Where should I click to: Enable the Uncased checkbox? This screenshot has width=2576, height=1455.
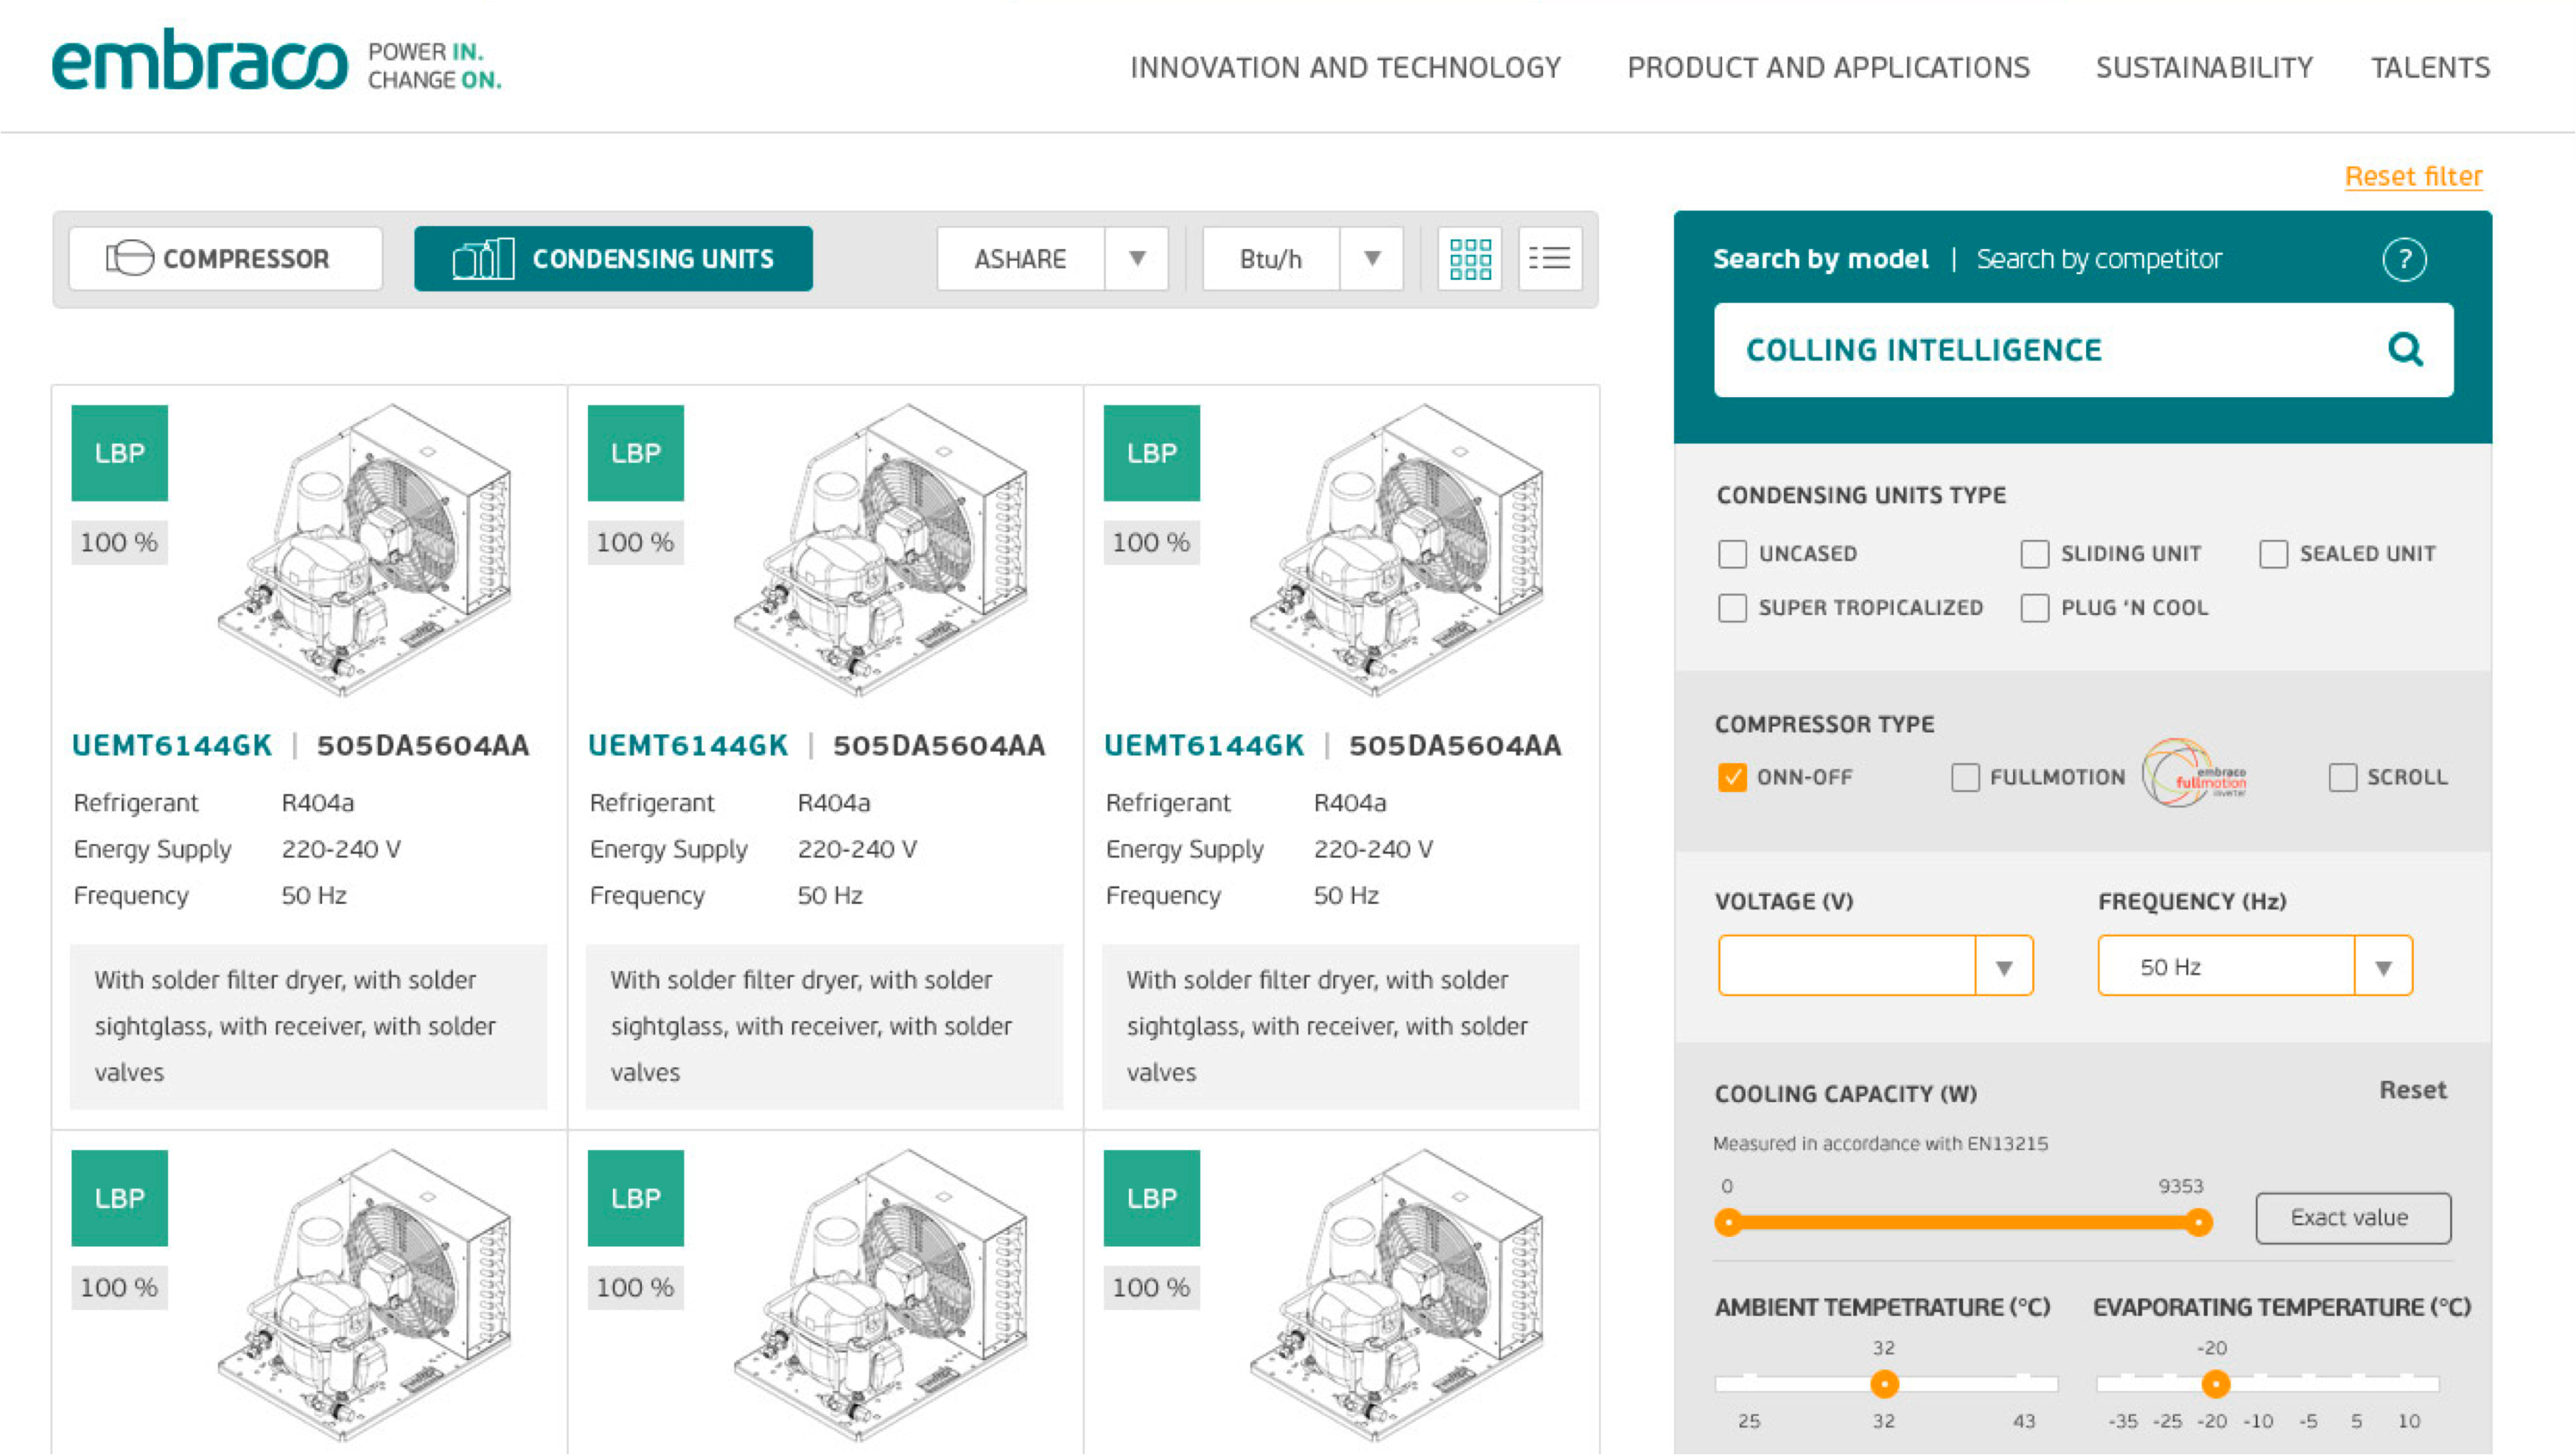tap(1732, 554)
